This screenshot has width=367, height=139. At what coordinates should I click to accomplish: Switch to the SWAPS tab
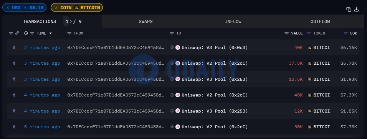point(145,21)
